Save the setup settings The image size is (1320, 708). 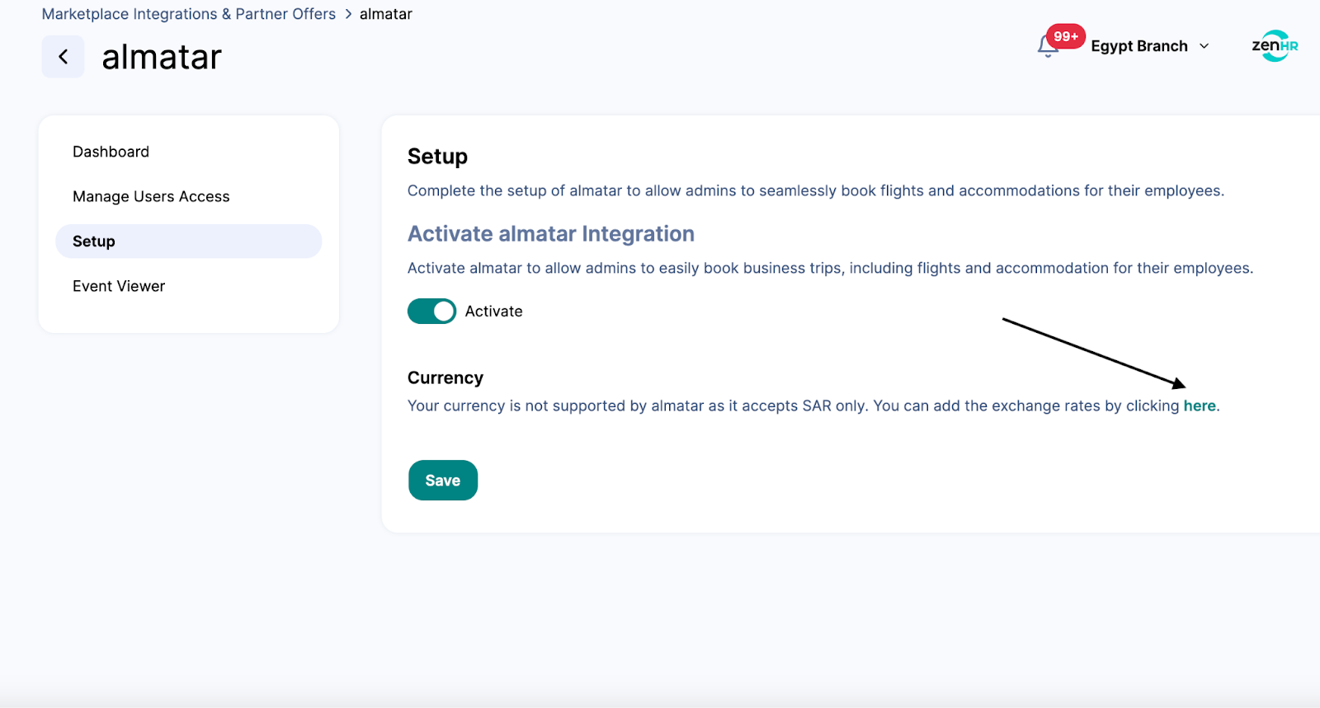(x=443, y=481)
